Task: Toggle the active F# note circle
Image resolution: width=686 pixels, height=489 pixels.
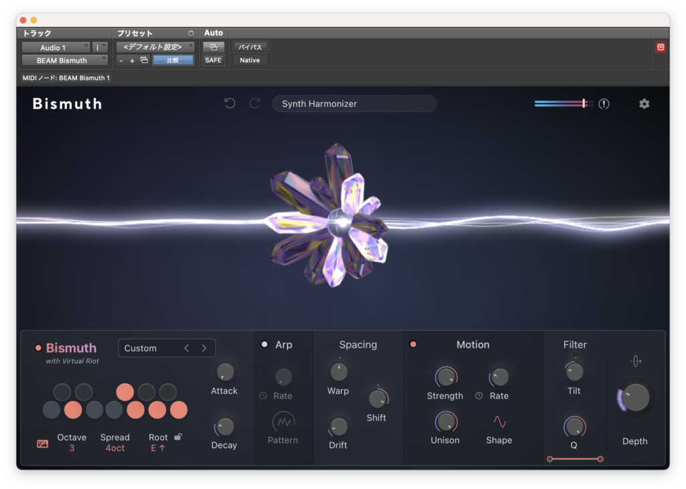Action: coord(125,392)
